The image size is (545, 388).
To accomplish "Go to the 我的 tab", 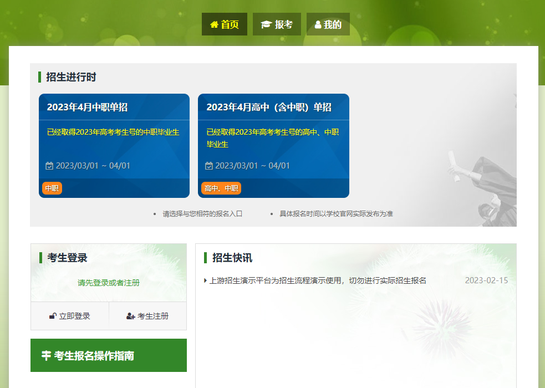I will point(328,24).
